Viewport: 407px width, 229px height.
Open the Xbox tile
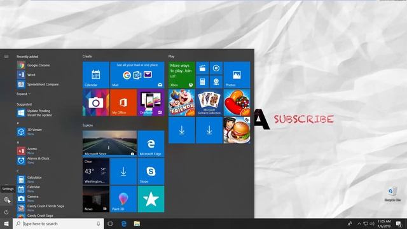(x=182, y=75)
